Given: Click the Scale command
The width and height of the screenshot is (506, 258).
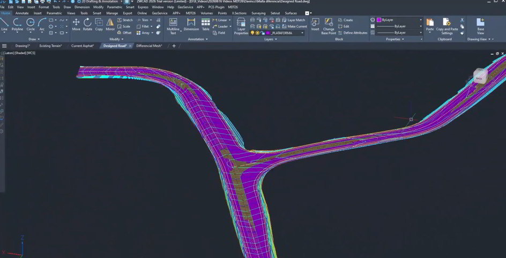Looking at the screenshot, I should (x=124, y=26).
